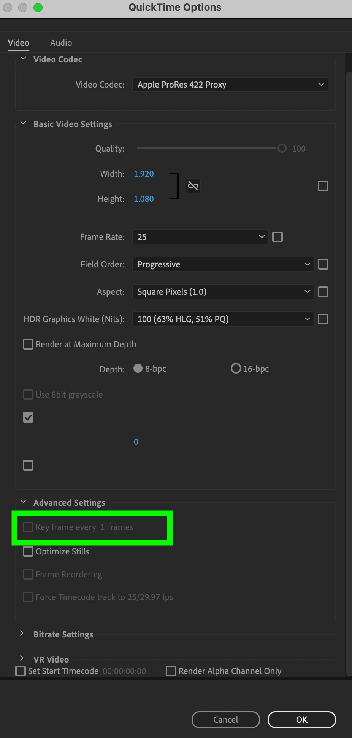Image resolution: width=352 pixels, height=738 pixels.
Task: Collapse the Advanced Settings section
Action: click(23, 502)
